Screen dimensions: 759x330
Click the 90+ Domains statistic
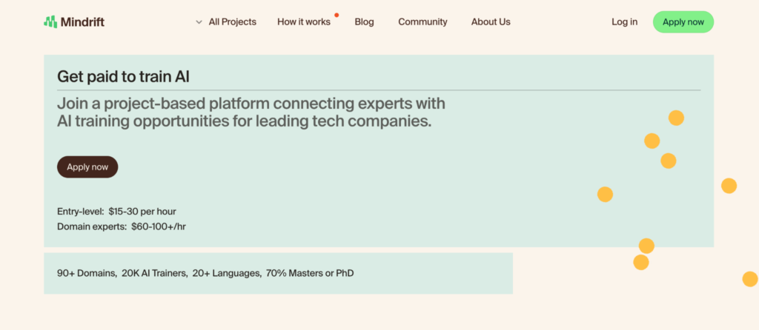87,273
